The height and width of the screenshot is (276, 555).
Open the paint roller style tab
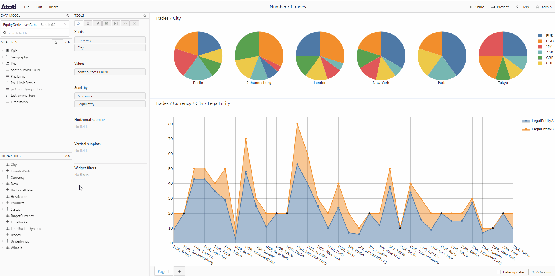point(97,24)
